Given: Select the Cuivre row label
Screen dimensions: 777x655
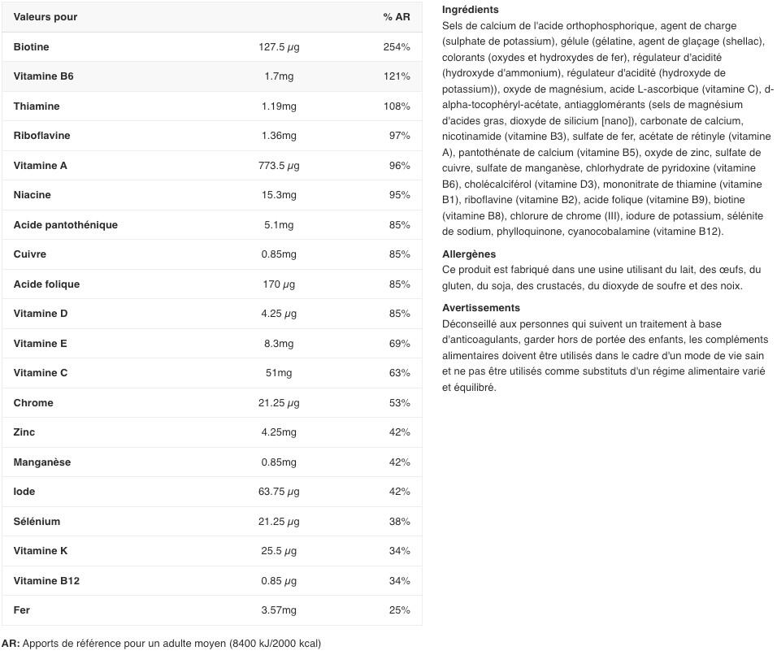Looking at the screenshot, I should [x=29, y=254].
